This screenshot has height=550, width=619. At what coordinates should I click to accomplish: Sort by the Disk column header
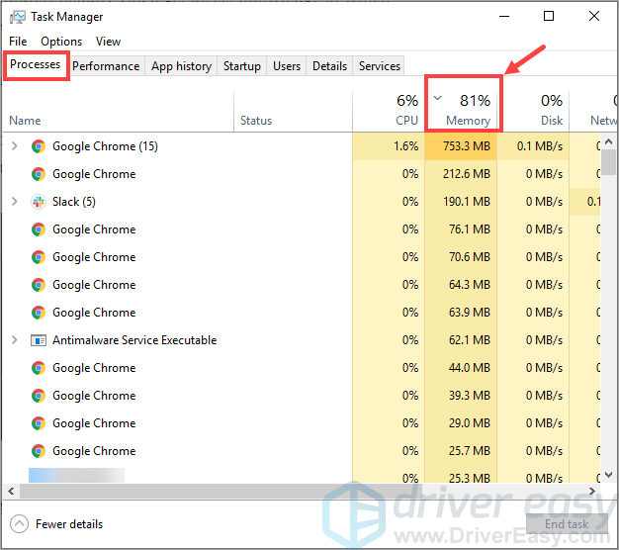[533, 112]
